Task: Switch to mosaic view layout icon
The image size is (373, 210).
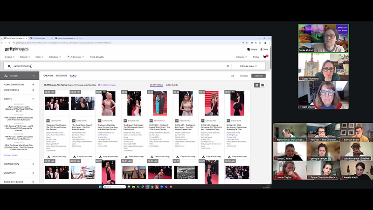Action: [x=262, y=85]
